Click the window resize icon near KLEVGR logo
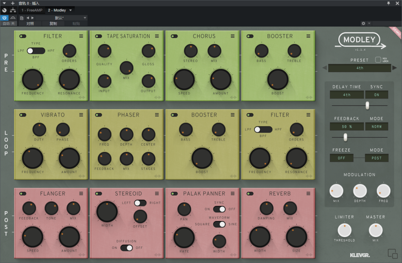402x263 pixels. [x=393, y=254]
